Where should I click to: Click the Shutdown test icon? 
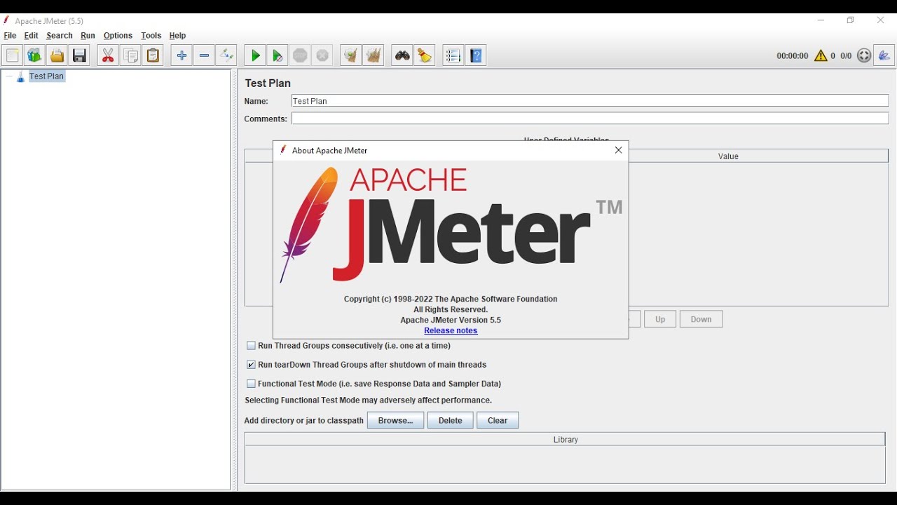point(322,55)
